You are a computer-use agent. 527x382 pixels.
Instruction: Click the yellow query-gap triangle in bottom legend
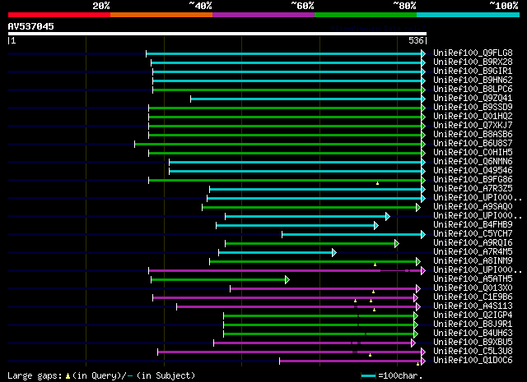tap(68, 376)
